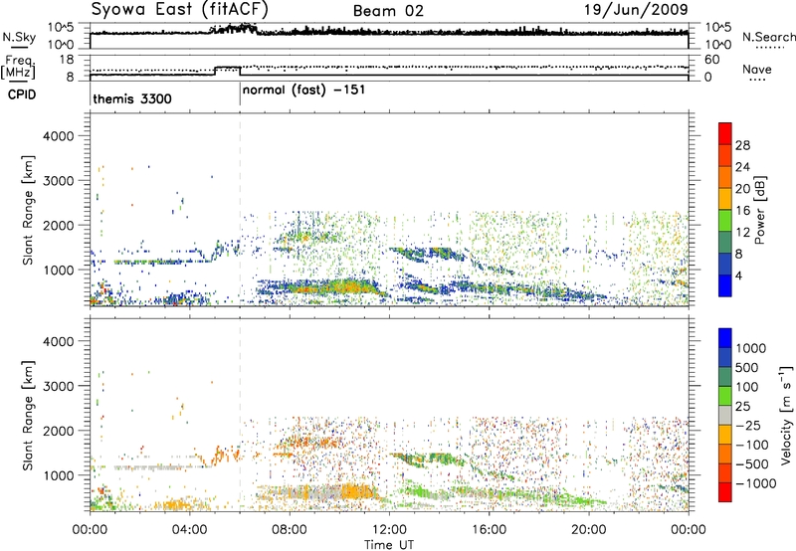Click the 'Power [dB]' color bar label
The width and height of the screenshot is (796, 551).
tap(759, 210)
